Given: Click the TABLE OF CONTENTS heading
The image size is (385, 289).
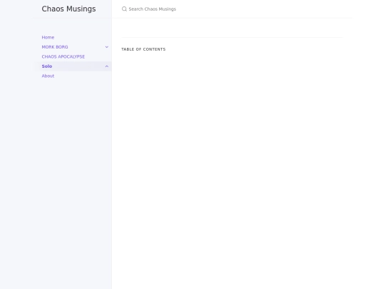Looking at the screenshot, I should click(143, 49).
